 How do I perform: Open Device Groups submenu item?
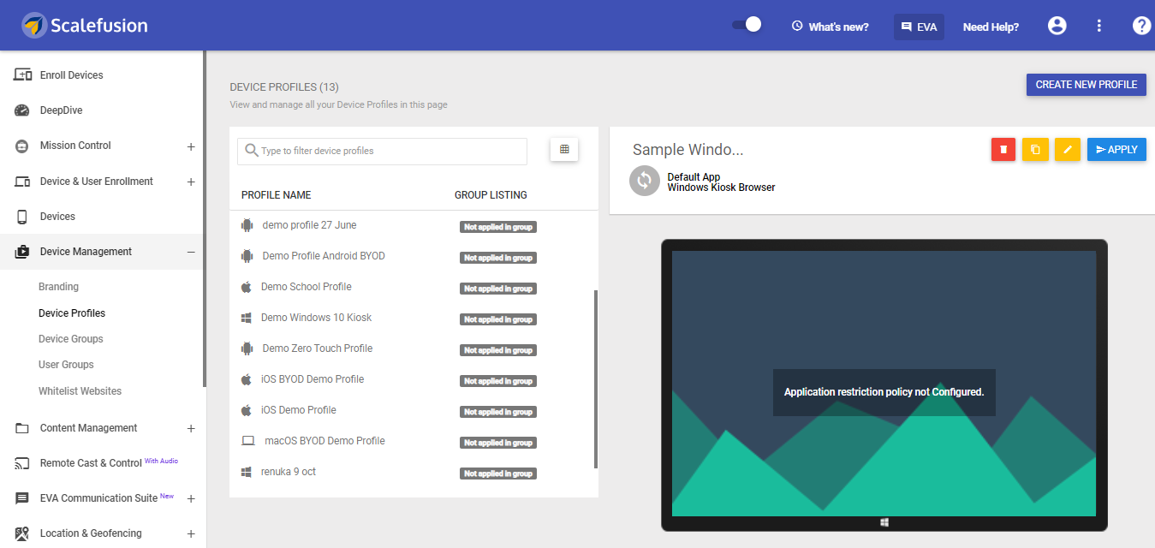tap(71, 339)
